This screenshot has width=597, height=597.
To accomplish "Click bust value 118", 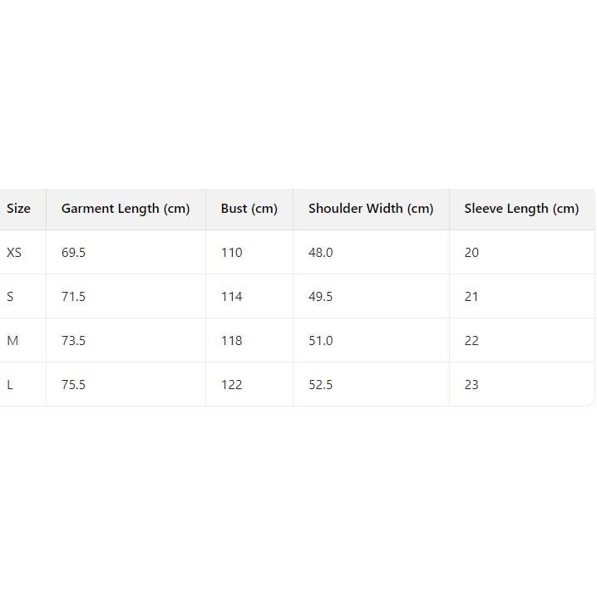I will [231, 341].
